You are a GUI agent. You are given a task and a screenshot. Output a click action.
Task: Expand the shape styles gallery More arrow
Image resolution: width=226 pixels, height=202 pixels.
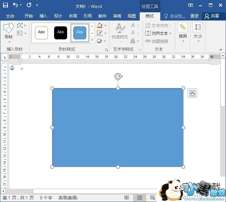(92, 40)
